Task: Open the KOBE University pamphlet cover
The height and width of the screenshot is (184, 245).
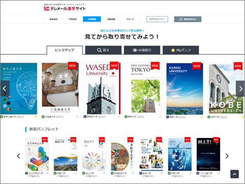Action: 226,88
